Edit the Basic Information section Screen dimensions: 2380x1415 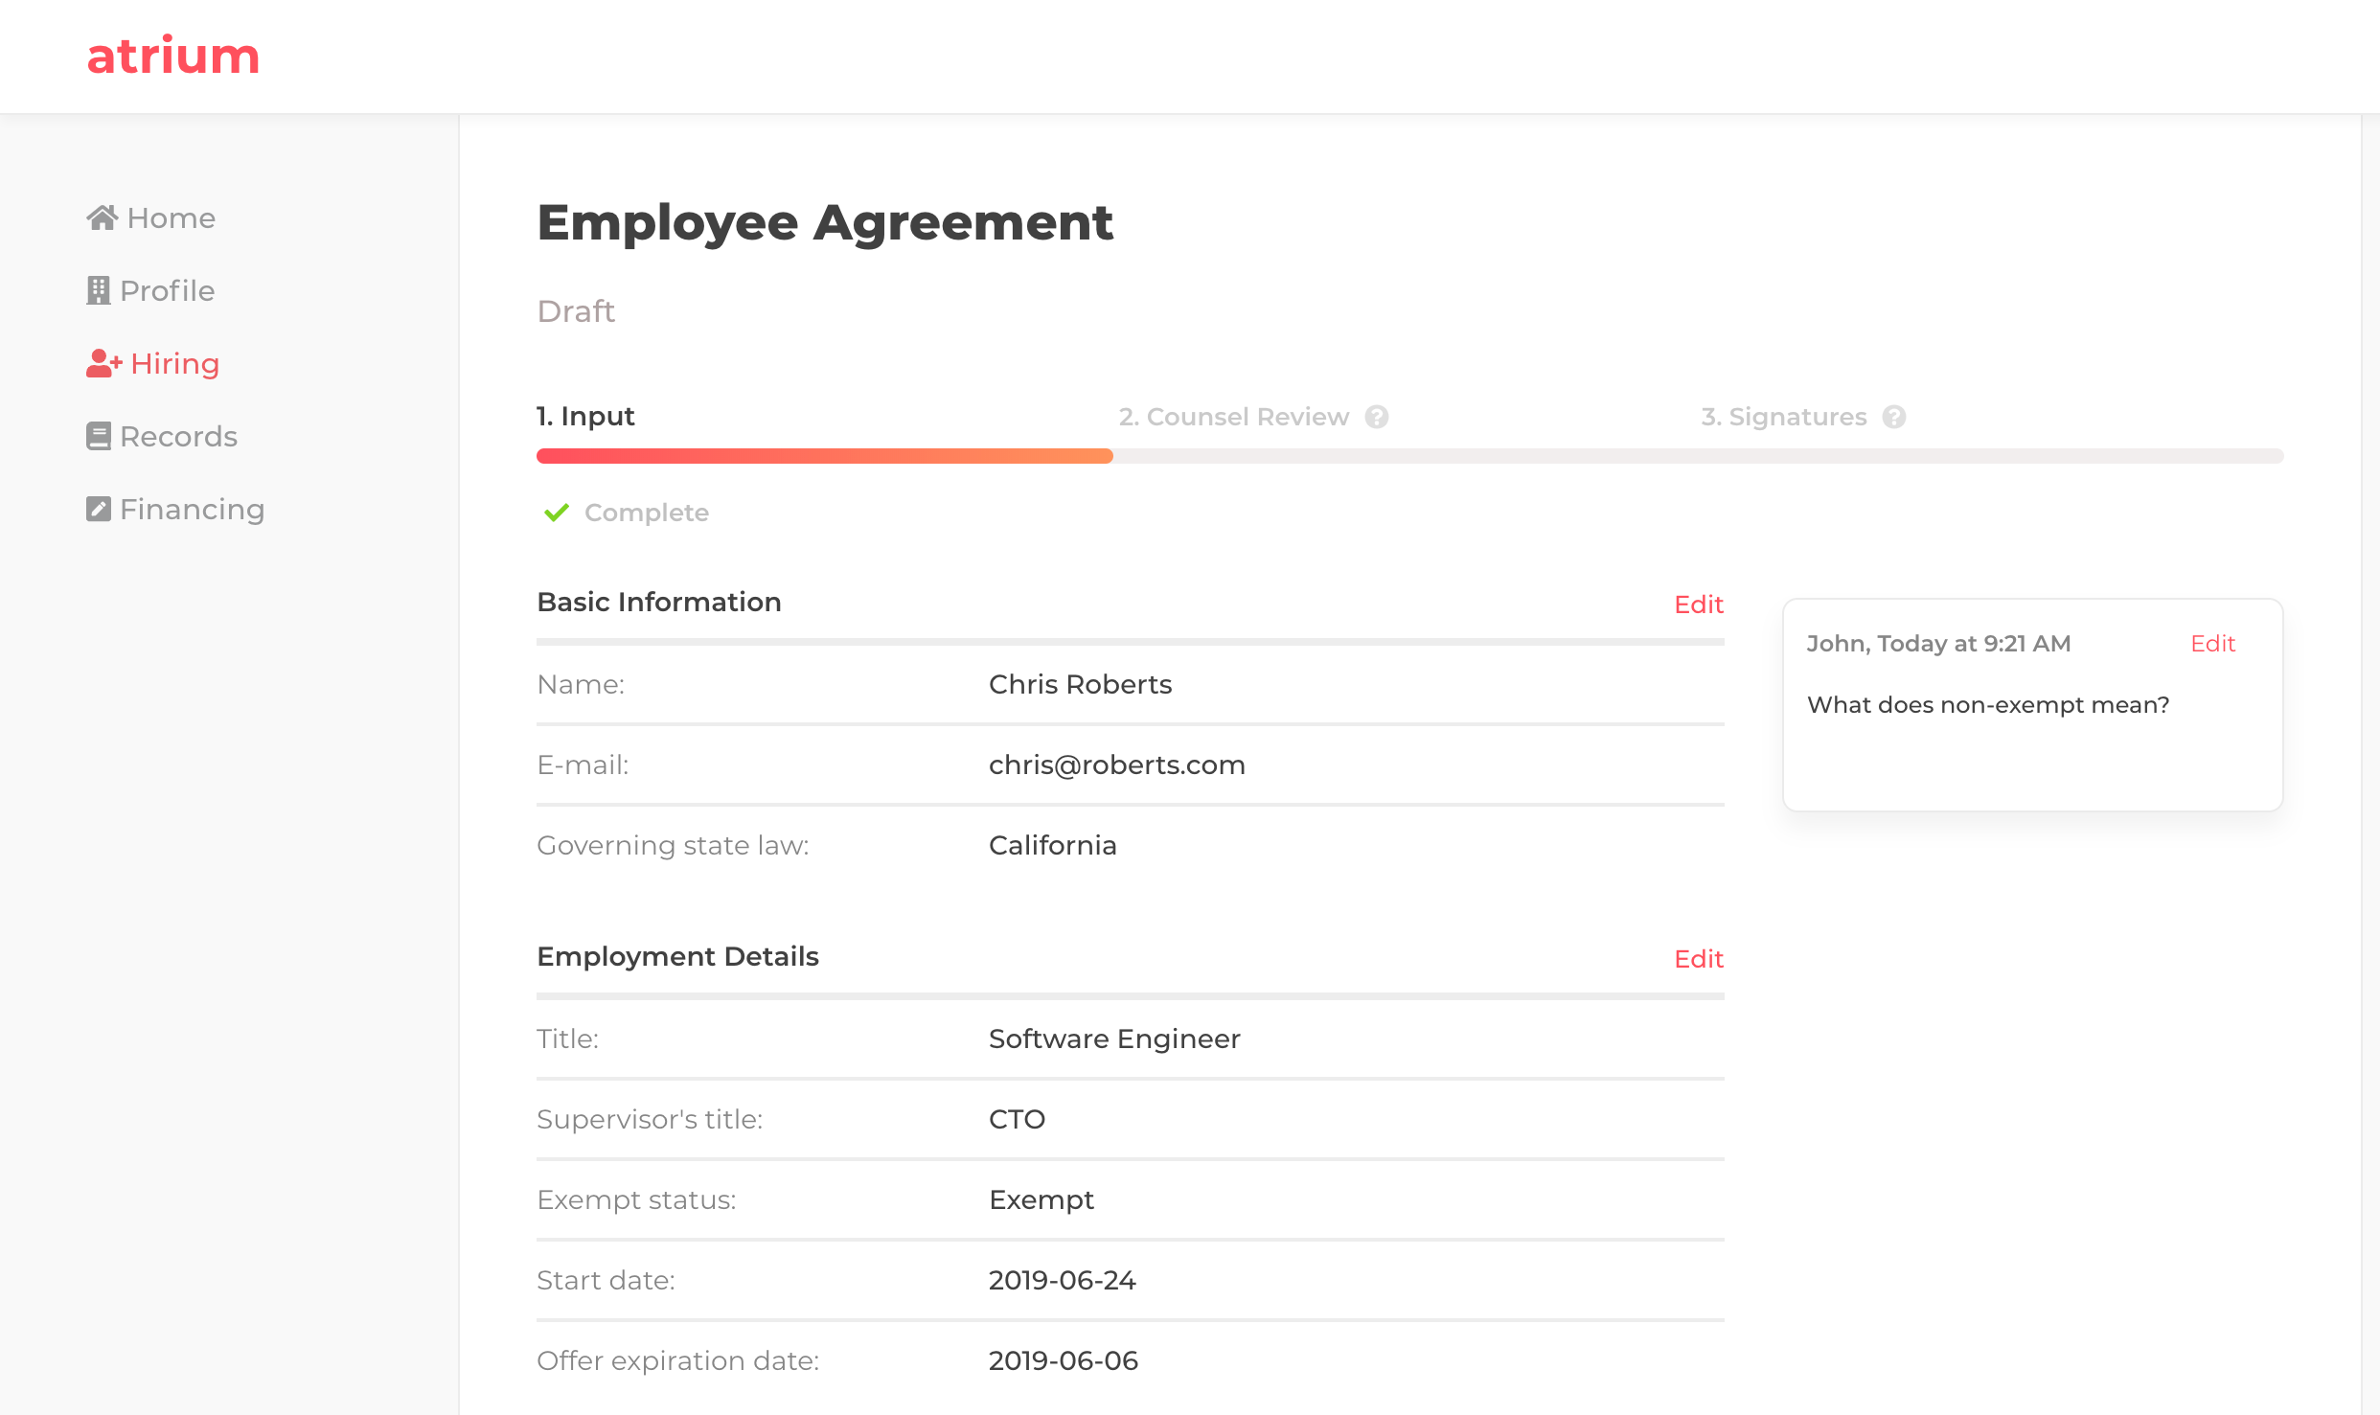(1698, 605)
